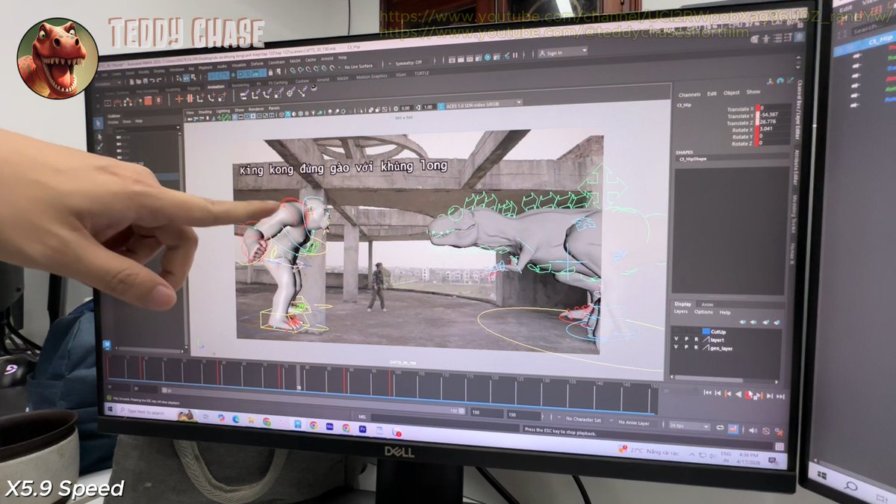
Task: Switch to the Display layer tab
Action: [x=682, y=304]
